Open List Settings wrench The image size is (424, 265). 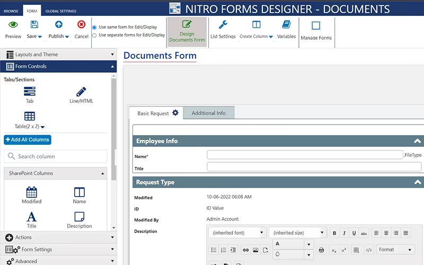223,24
